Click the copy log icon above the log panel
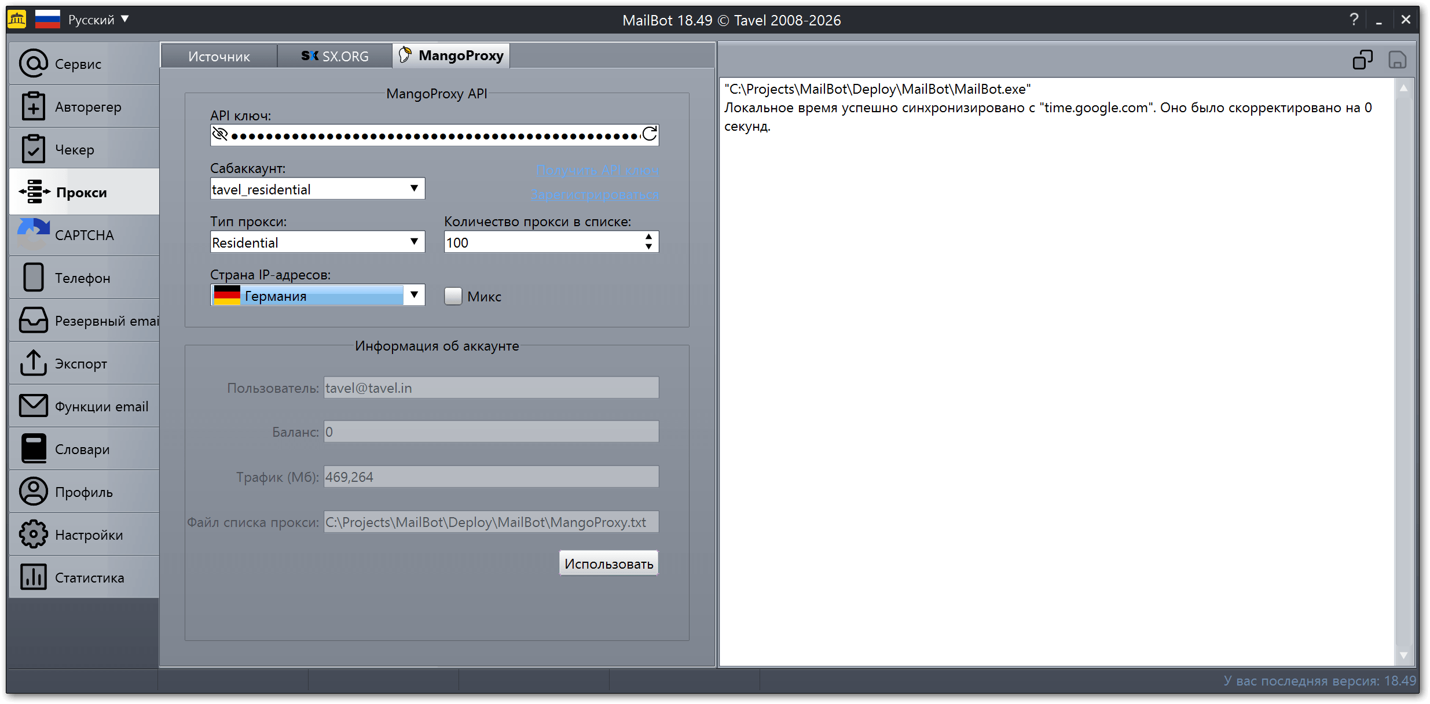This screenshot has width=1430, height=704. [1362, 60]
